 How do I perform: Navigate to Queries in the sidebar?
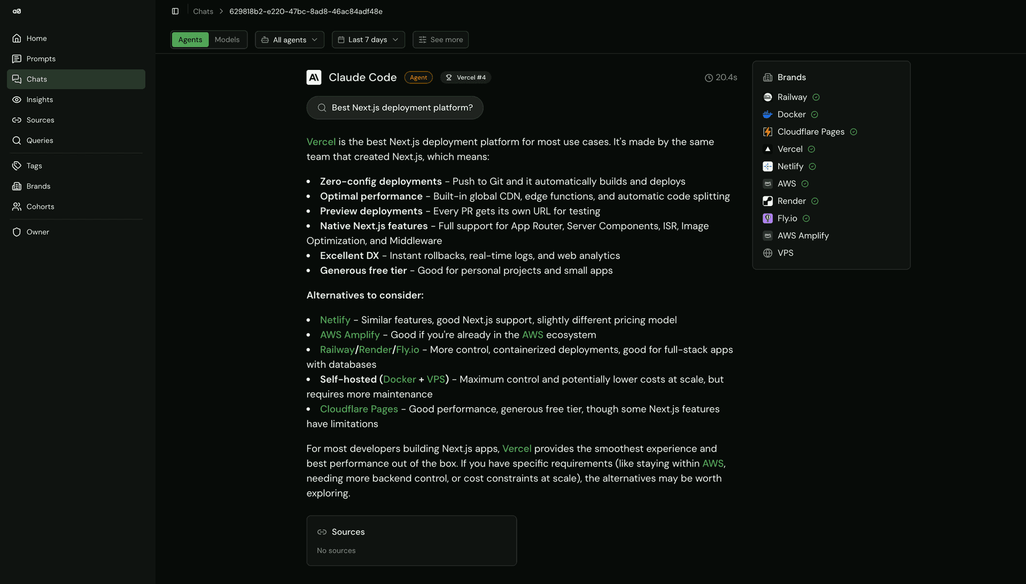[x=76, y=140]
